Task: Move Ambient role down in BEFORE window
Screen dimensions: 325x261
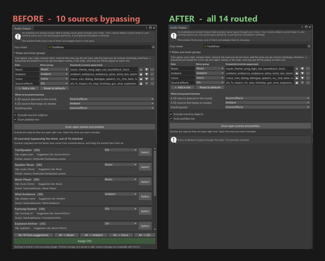Action: click(x=147, y=74)
